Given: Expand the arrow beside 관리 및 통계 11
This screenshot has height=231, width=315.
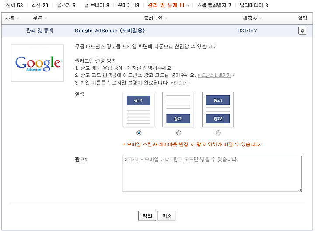Looking at the screenshot, I should pos(188,6).
